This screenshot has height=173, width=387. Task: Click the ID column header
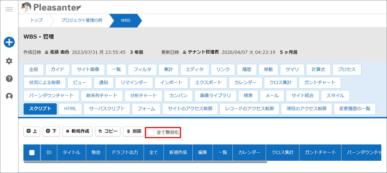coord(49,153)
